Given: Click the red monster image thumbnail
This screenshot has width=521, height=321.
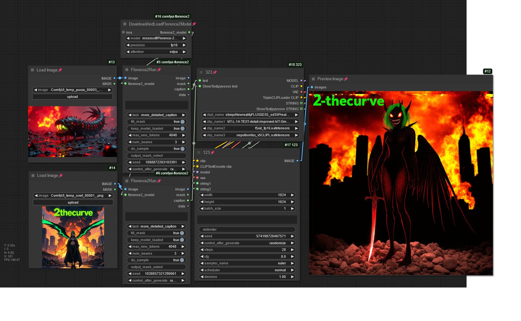Looking at the screenshot, I should point(72,132).
